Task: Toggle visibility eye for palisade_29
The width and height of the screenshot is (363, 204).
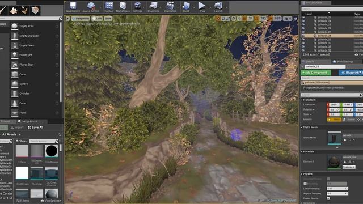Action: point(303,39)
